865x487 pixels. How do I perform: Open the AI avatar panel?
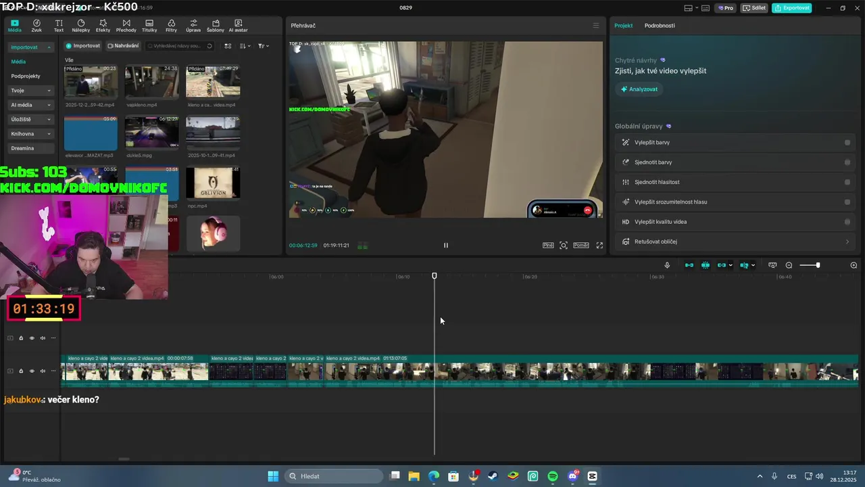pyautogui.click(x=238, y=26)
